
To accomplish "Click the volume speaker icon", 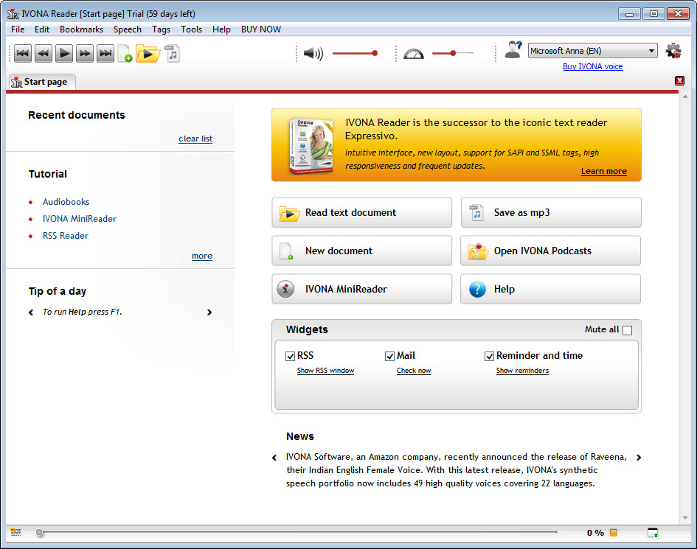I will [x=313, y=54].
